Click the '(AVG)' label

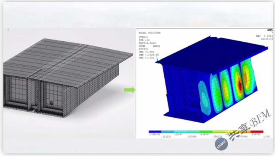click(x=156, y=46)
